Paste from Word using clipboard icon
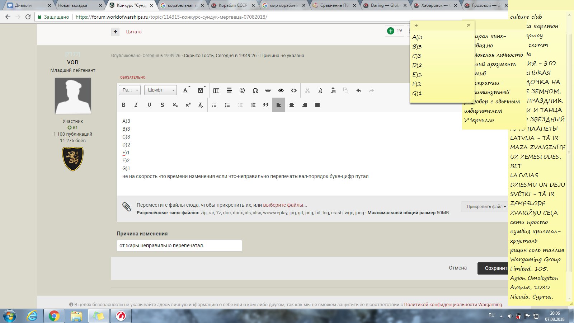 pos(333,90)
